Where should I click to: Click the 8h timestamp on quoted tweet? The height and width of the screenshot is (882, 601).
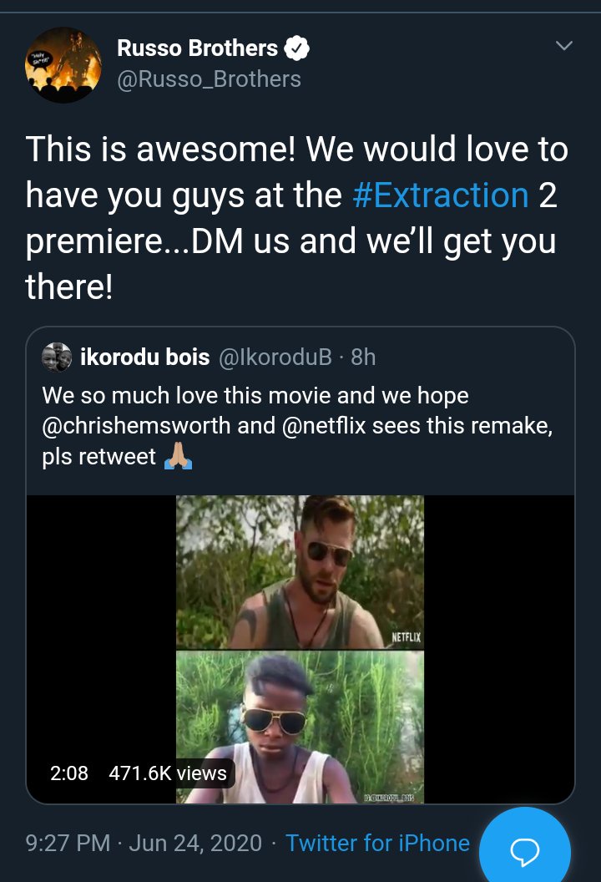[363, 357]
